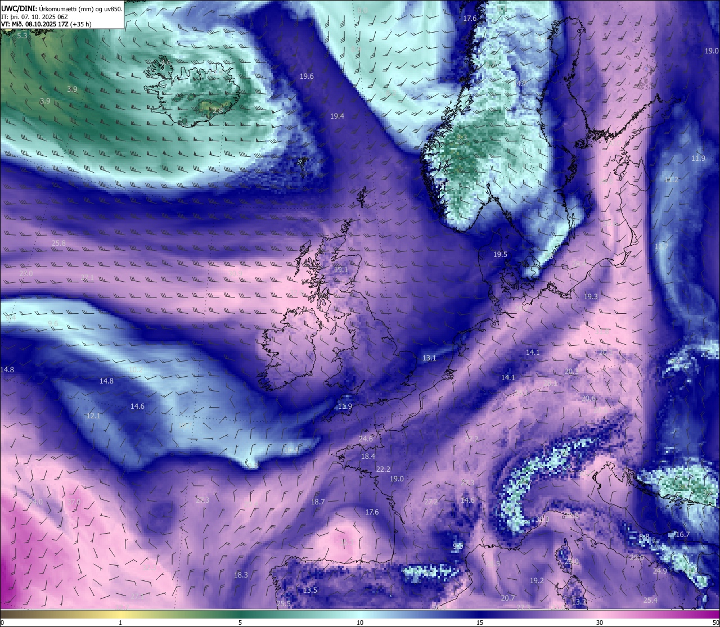720x627 pixels.
Task: Click the '50' tick label on the legend
Action: (715, 623)
